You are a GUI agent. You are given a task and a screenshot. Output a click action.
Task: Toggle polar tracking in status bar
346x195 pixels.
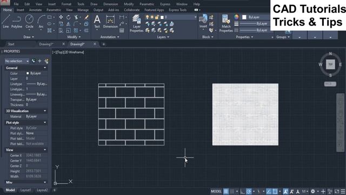tap(249, 191)
